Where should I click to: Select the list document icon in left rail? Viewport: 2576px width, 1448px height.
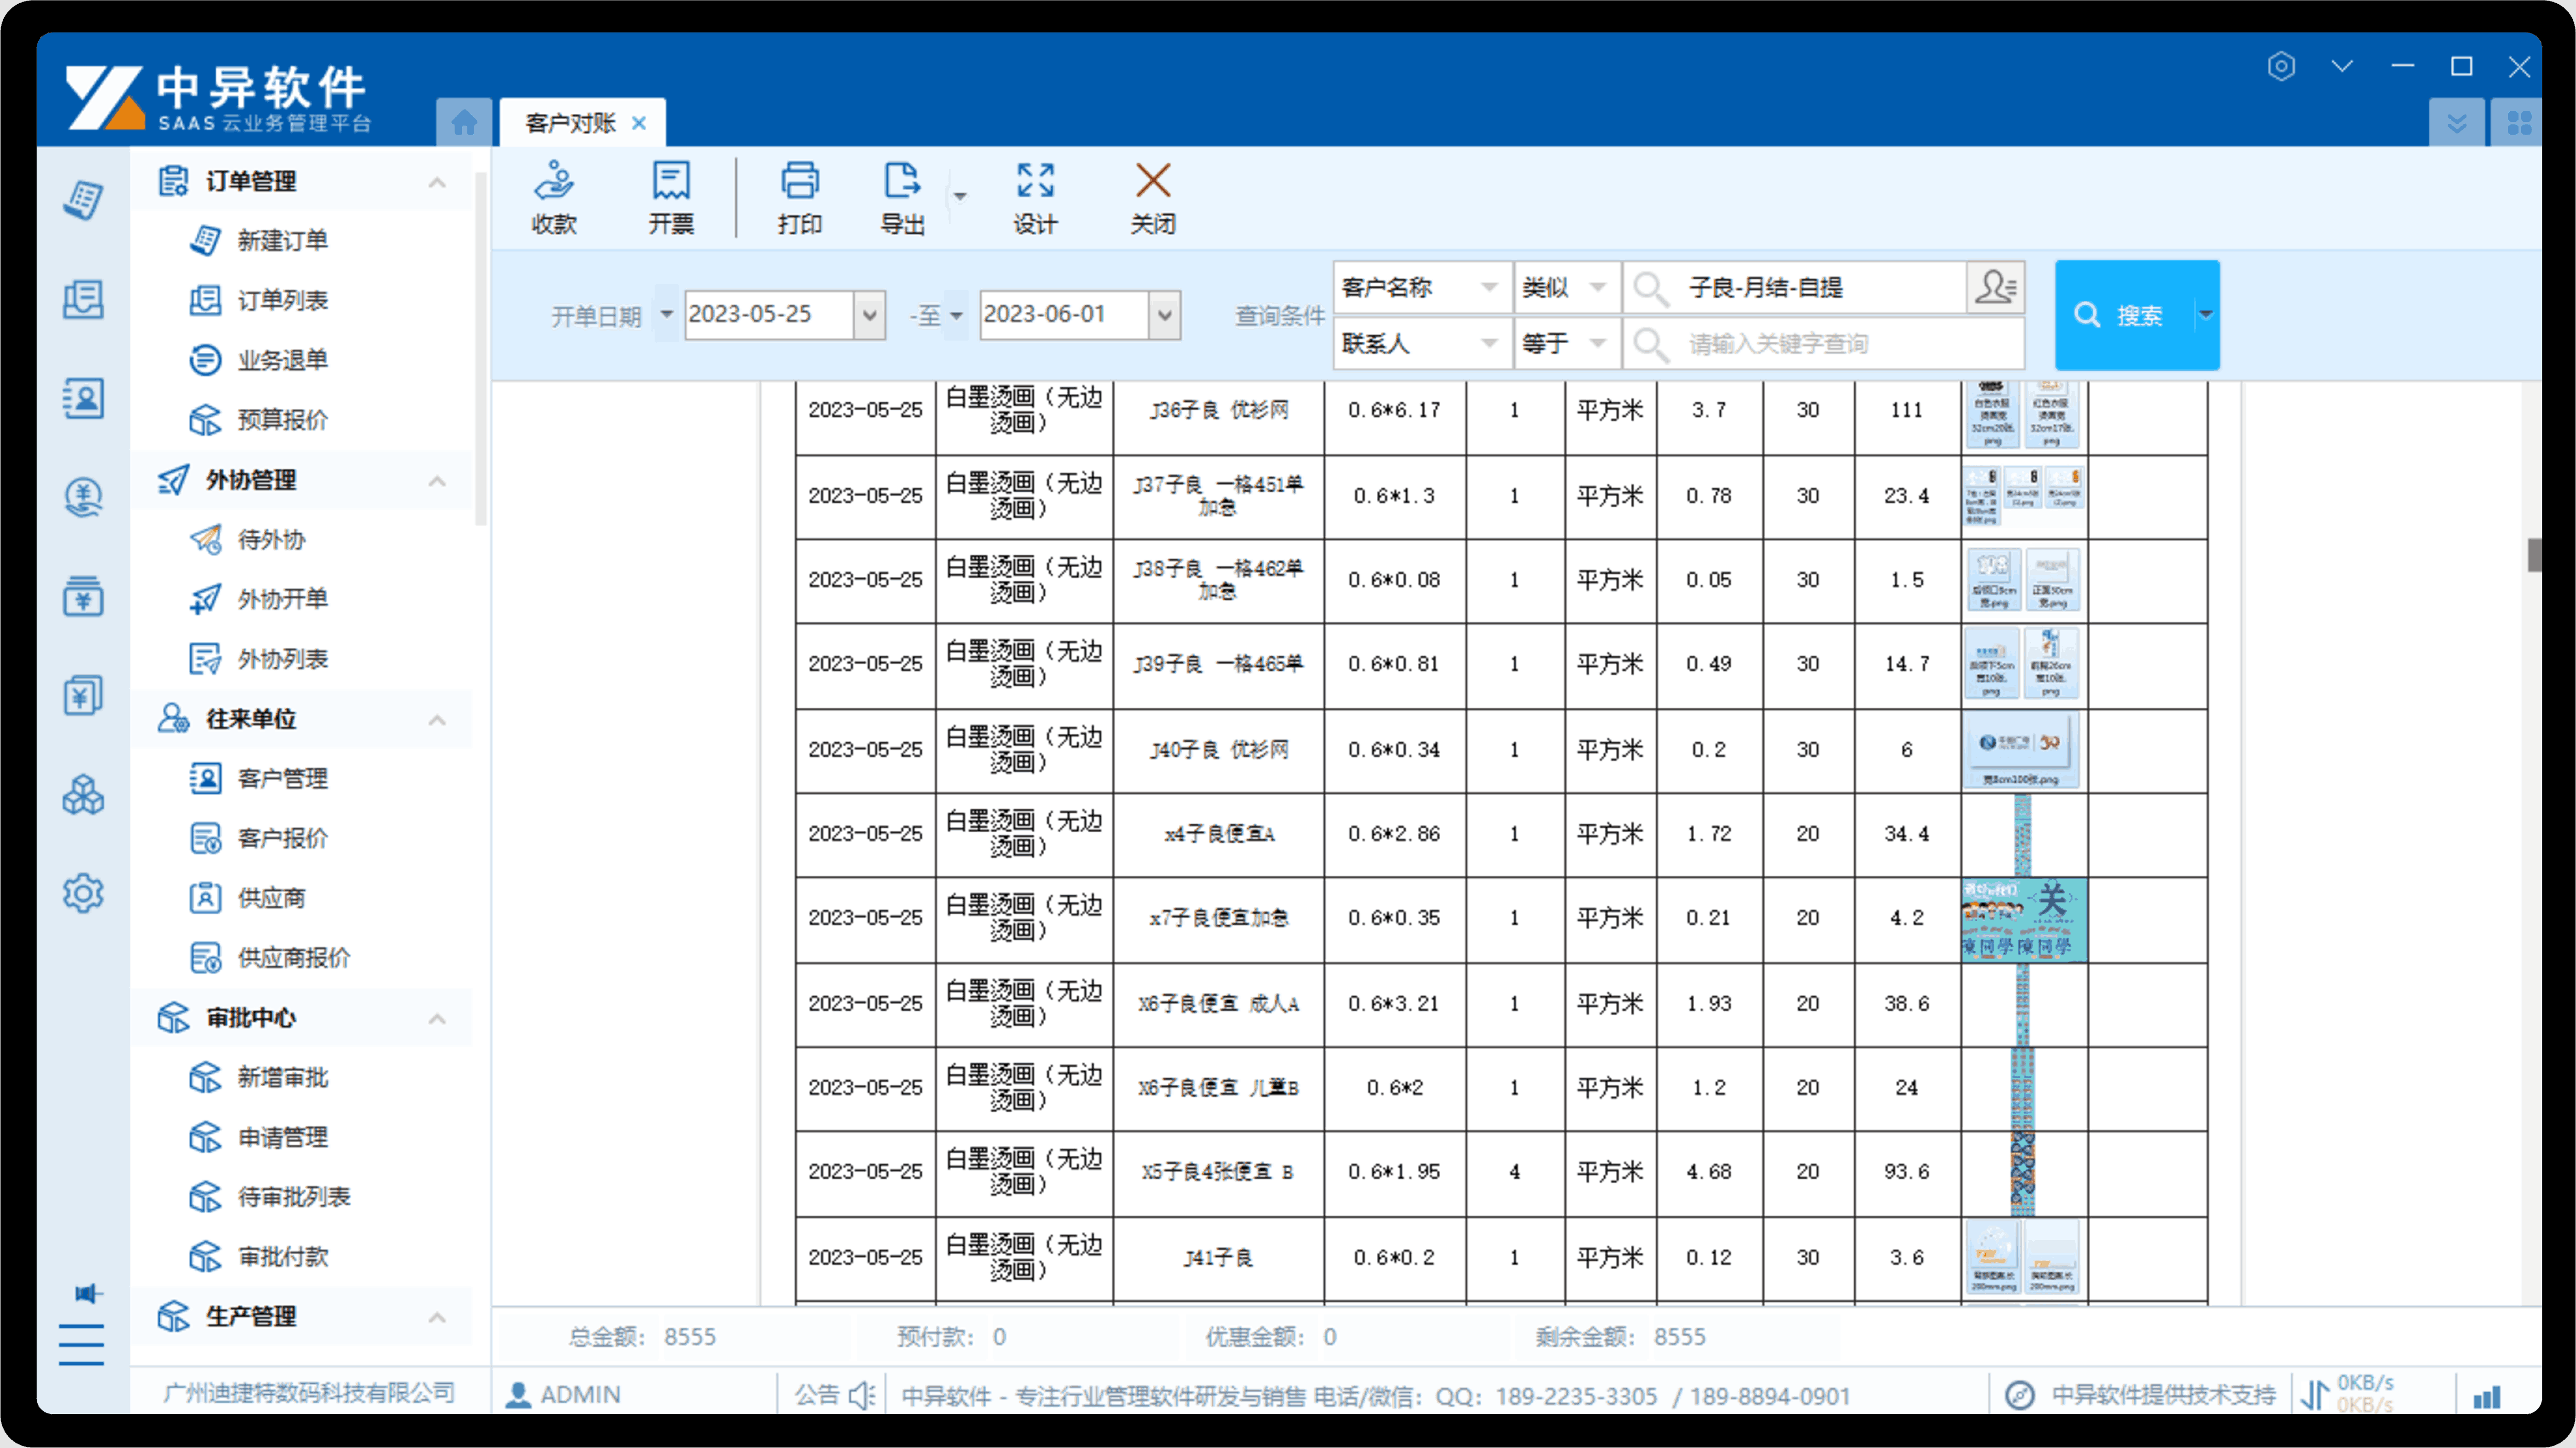(x=83, y=299)
